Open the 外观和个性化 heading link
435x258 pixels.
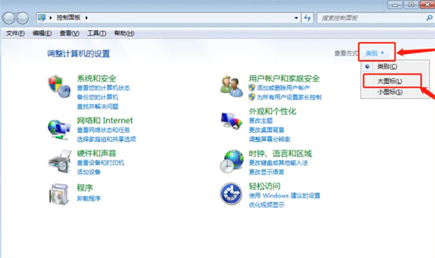272,112
